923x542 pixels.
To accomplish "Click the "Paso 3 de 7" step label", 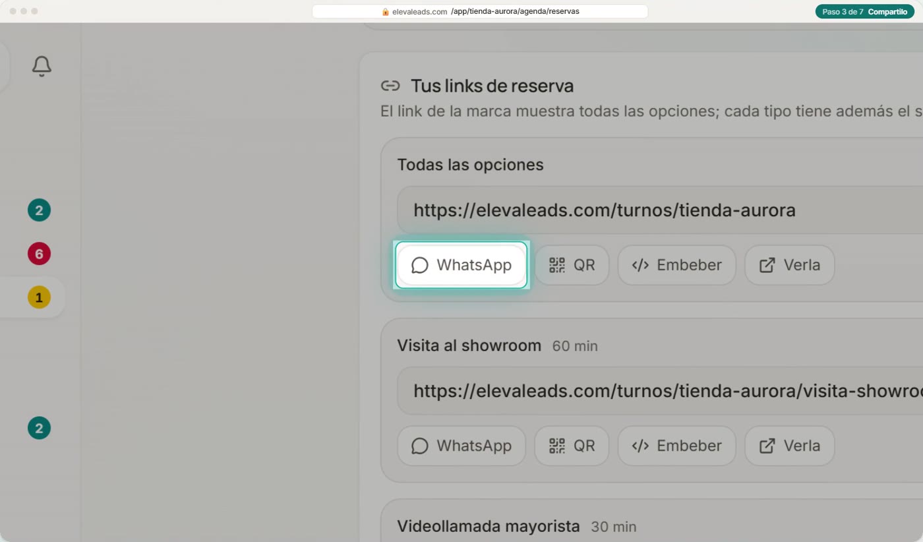I will coord(843,12).
